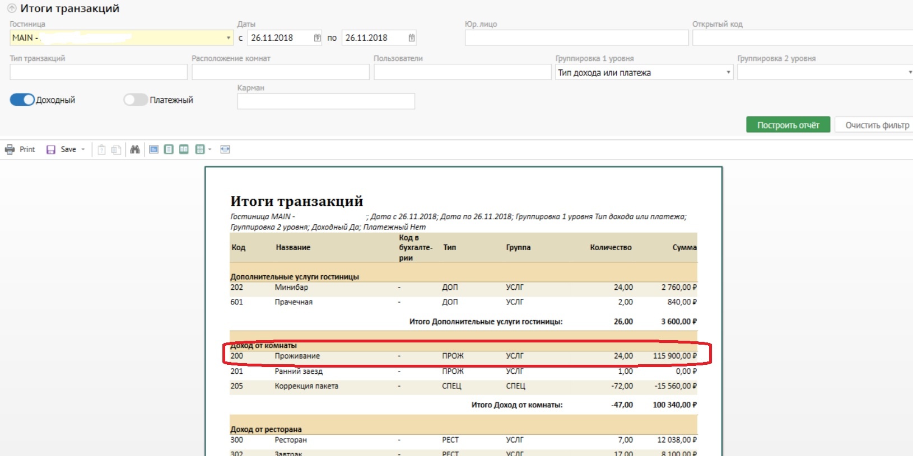Open calendar for the end date

pyautogui.click(x=412, y=38)
